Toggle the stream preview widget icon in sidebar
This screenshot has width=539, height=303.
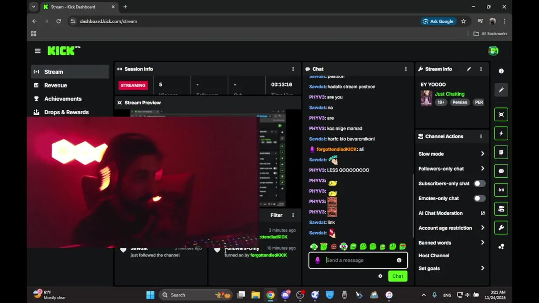coord(501,114)
